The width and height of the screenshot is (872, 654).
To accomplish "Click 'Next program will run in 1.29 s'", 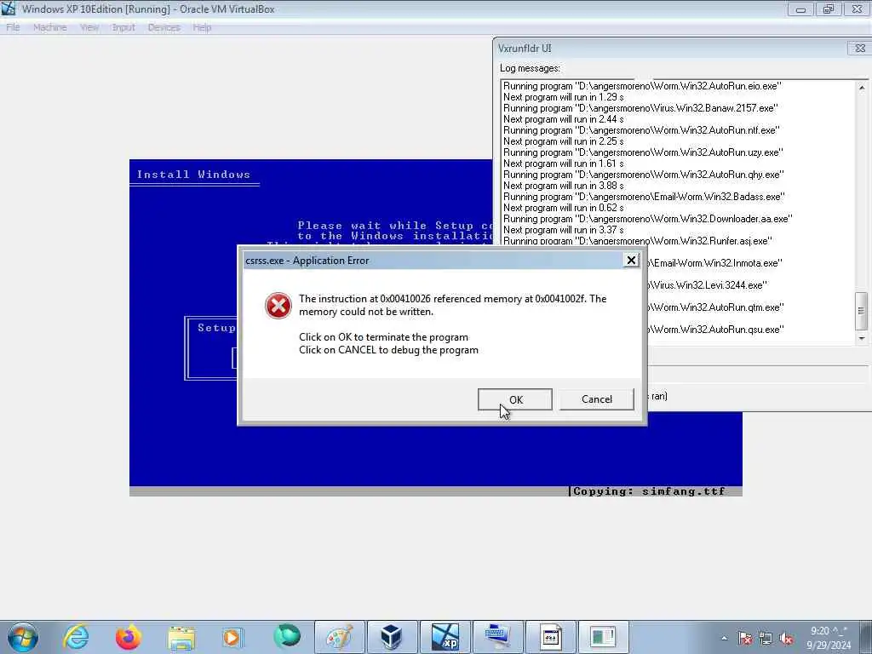I will pos(564,97).
